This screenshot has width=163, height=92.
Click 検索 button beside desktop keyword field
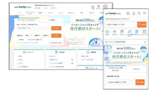(x=56, y=28)
